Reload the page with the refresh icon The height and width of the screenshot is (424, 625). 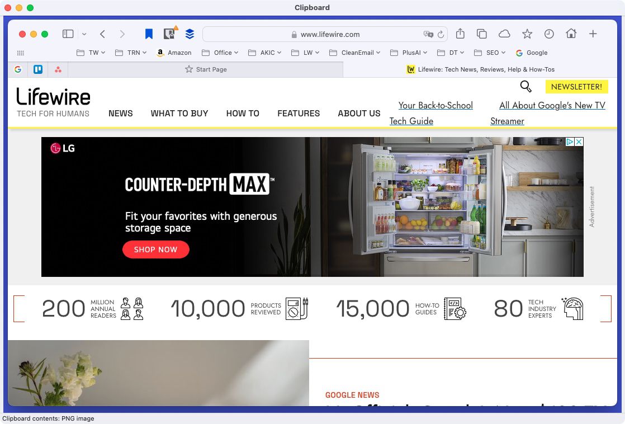[441, 34]
